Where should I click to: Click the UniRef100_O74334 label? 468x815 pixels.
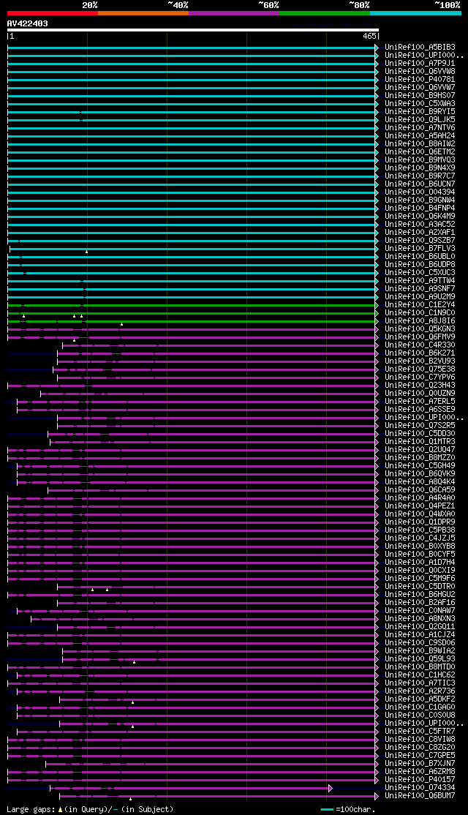click(x=420, y=789)
